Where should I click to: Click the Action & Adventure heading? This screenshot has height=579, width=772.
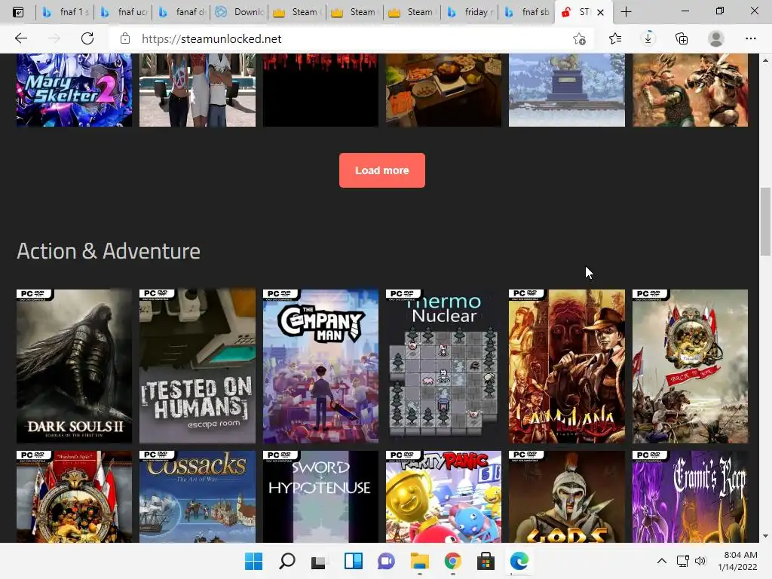tap(109, 251)
